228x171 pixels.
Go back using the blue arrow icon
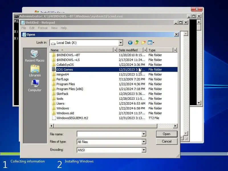click(x=130, y=42)
